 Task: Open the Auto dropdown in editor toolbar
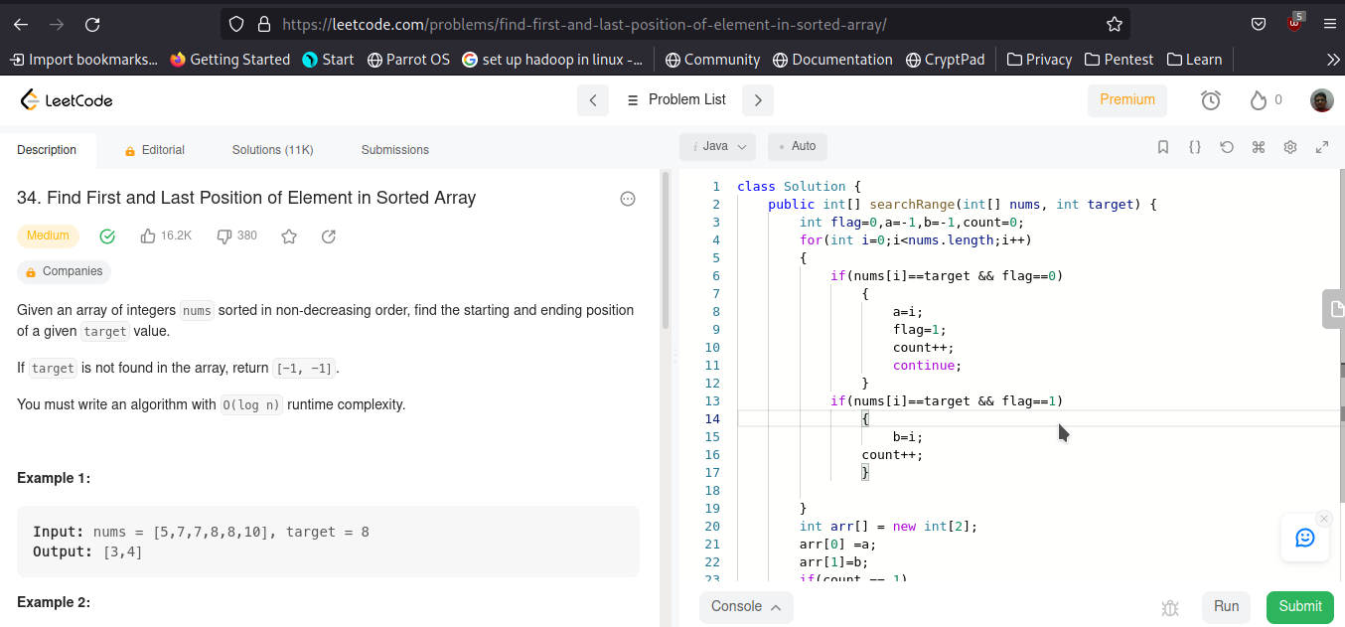[798, 147]
